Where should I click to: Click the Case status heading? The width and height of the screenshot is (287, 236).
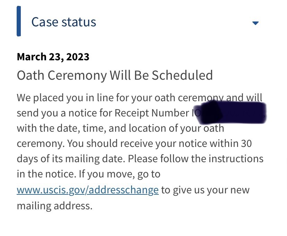click(64, 22)
